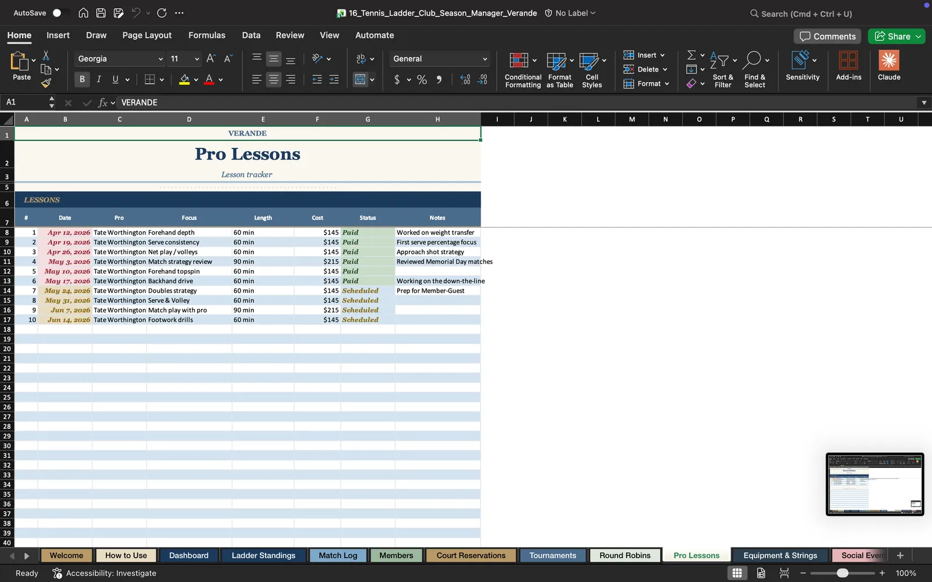Click the Redo arrow
This screenshot has width=932, height=582.
(x=162, y=13)
